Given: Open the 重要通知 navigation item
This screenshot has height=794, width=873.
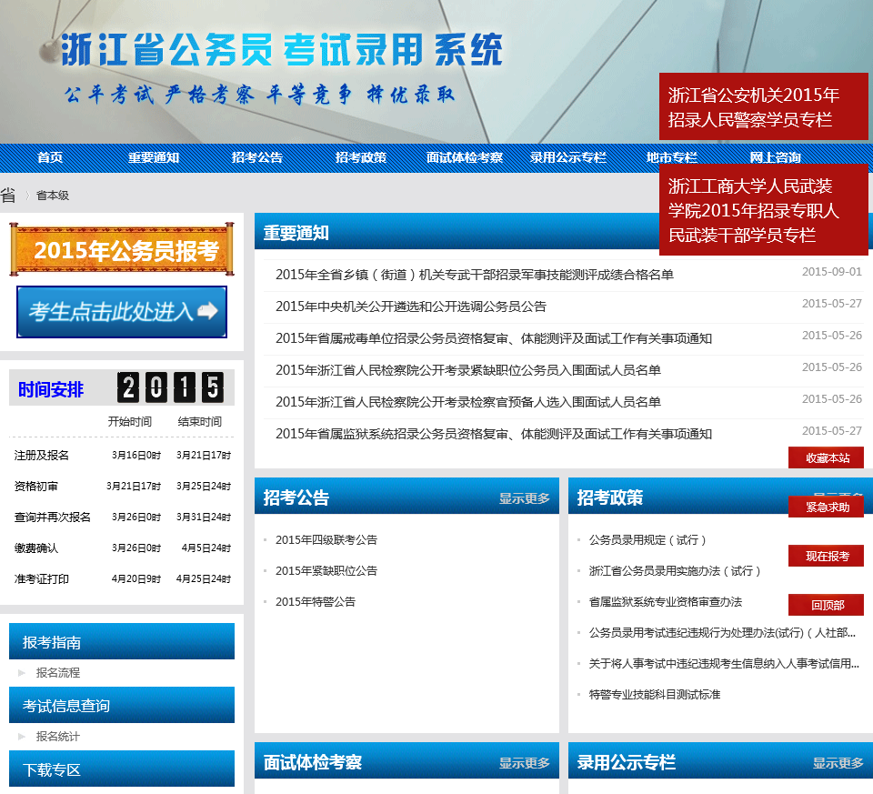Looking at the screenshot, I should (x=154, y=157).
